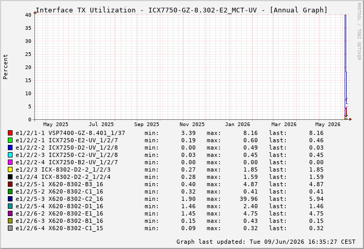The image size is (364, 249).
Task: Click the min value 0.27
Action: tap(189, 169)
